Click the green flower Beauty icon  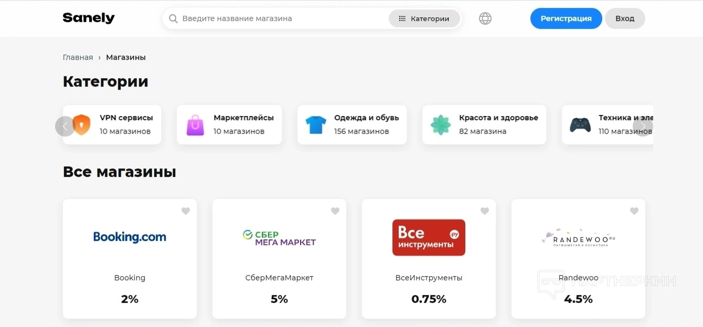click(441, 125)
